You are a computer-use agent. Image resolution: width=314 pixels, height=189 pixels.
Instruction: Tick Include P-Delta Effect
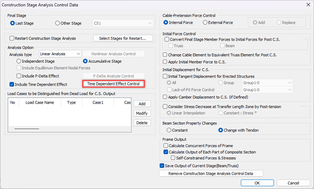coord(19,76)
